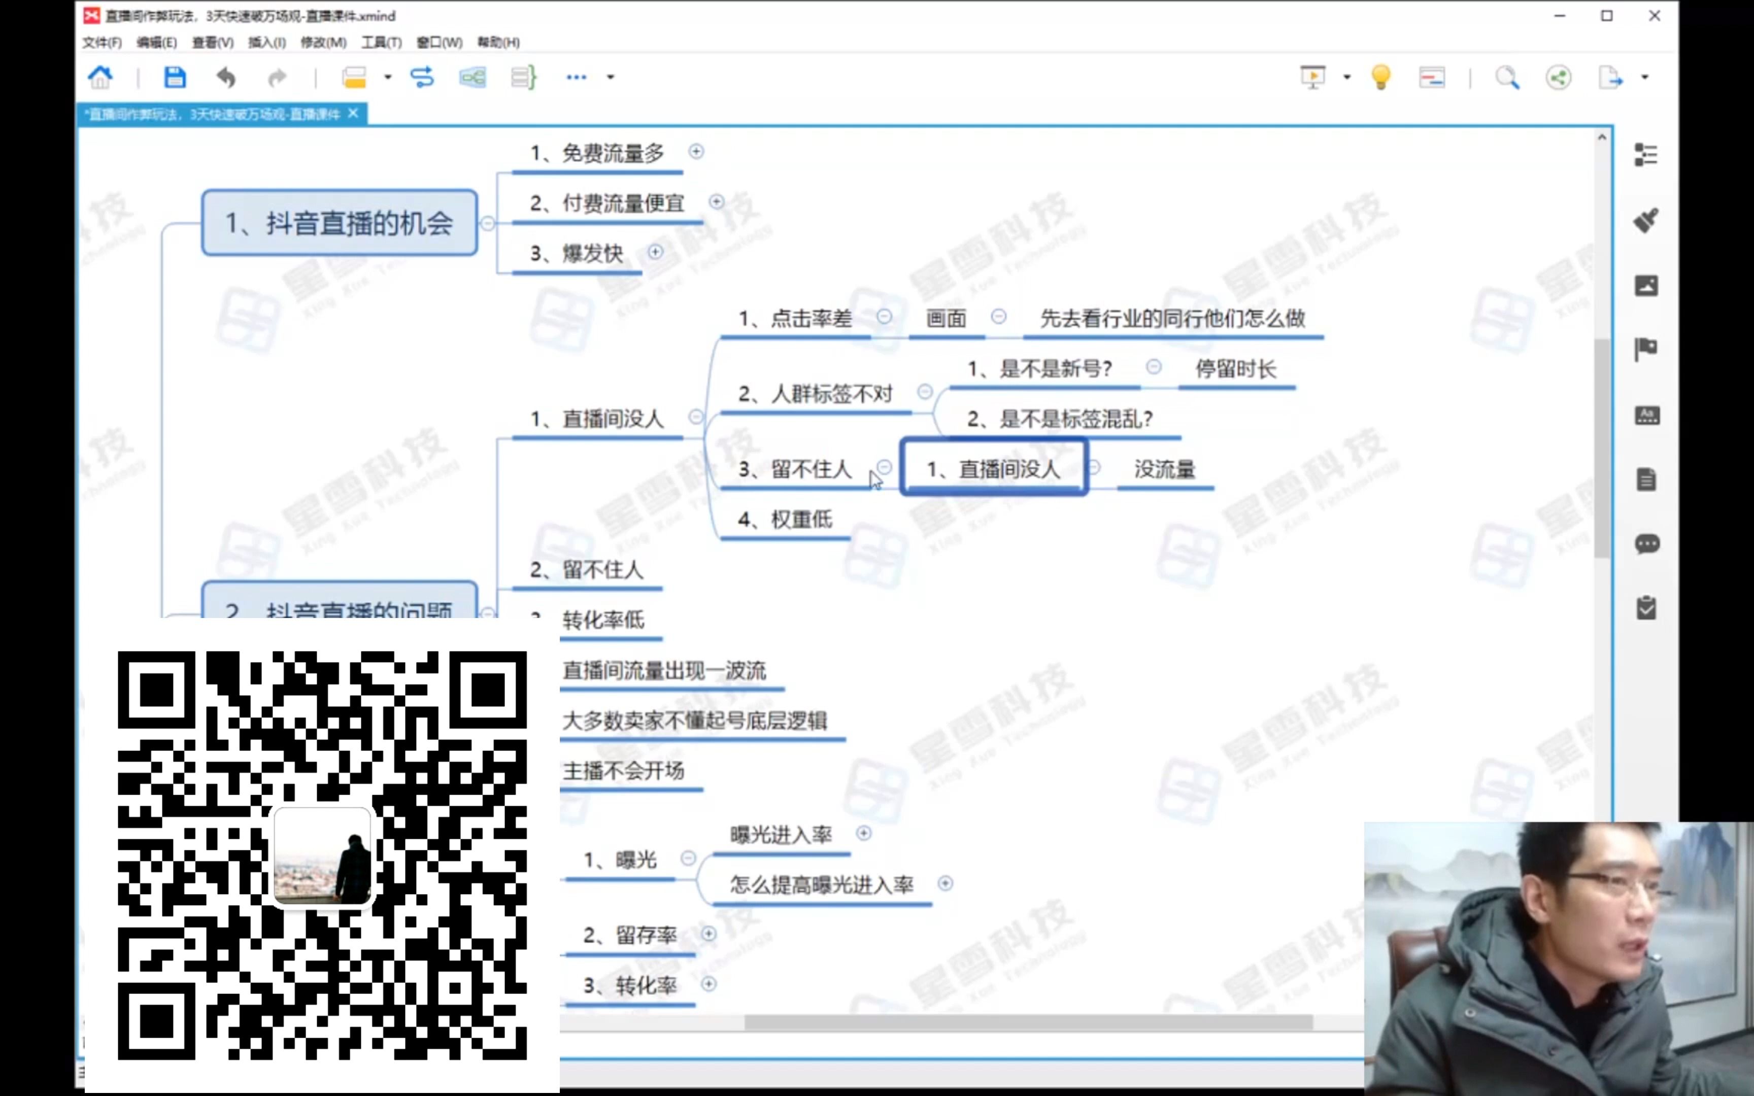Close the 直播课件 document tab
The image size is (1754, 1096).
click(353, 113)
